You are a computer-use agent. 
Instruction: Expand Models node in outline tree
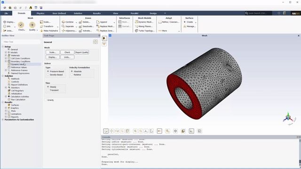[x=6, y=52]
